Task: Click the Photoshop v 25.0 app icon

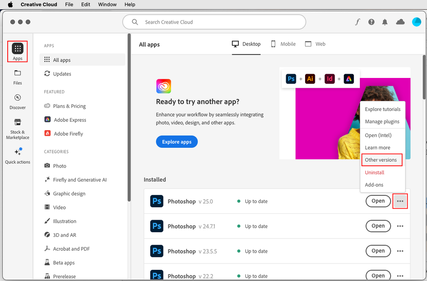Action: point(157,201)
